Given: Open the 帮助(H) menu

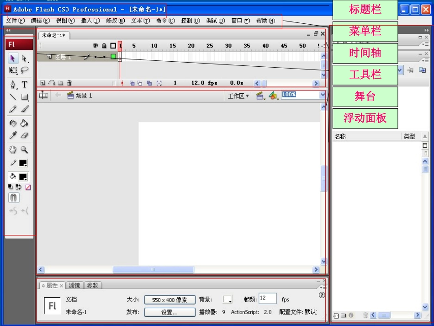Looking at the screenshot, I should coord(266,21).
